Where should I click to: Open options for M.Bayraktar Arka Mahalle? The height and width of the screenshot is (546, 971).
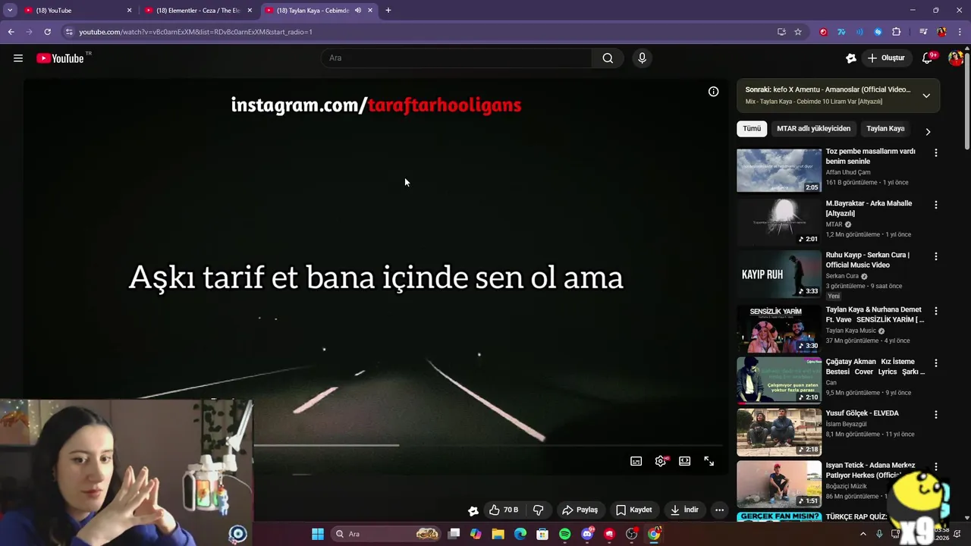(x=935, y=205)
